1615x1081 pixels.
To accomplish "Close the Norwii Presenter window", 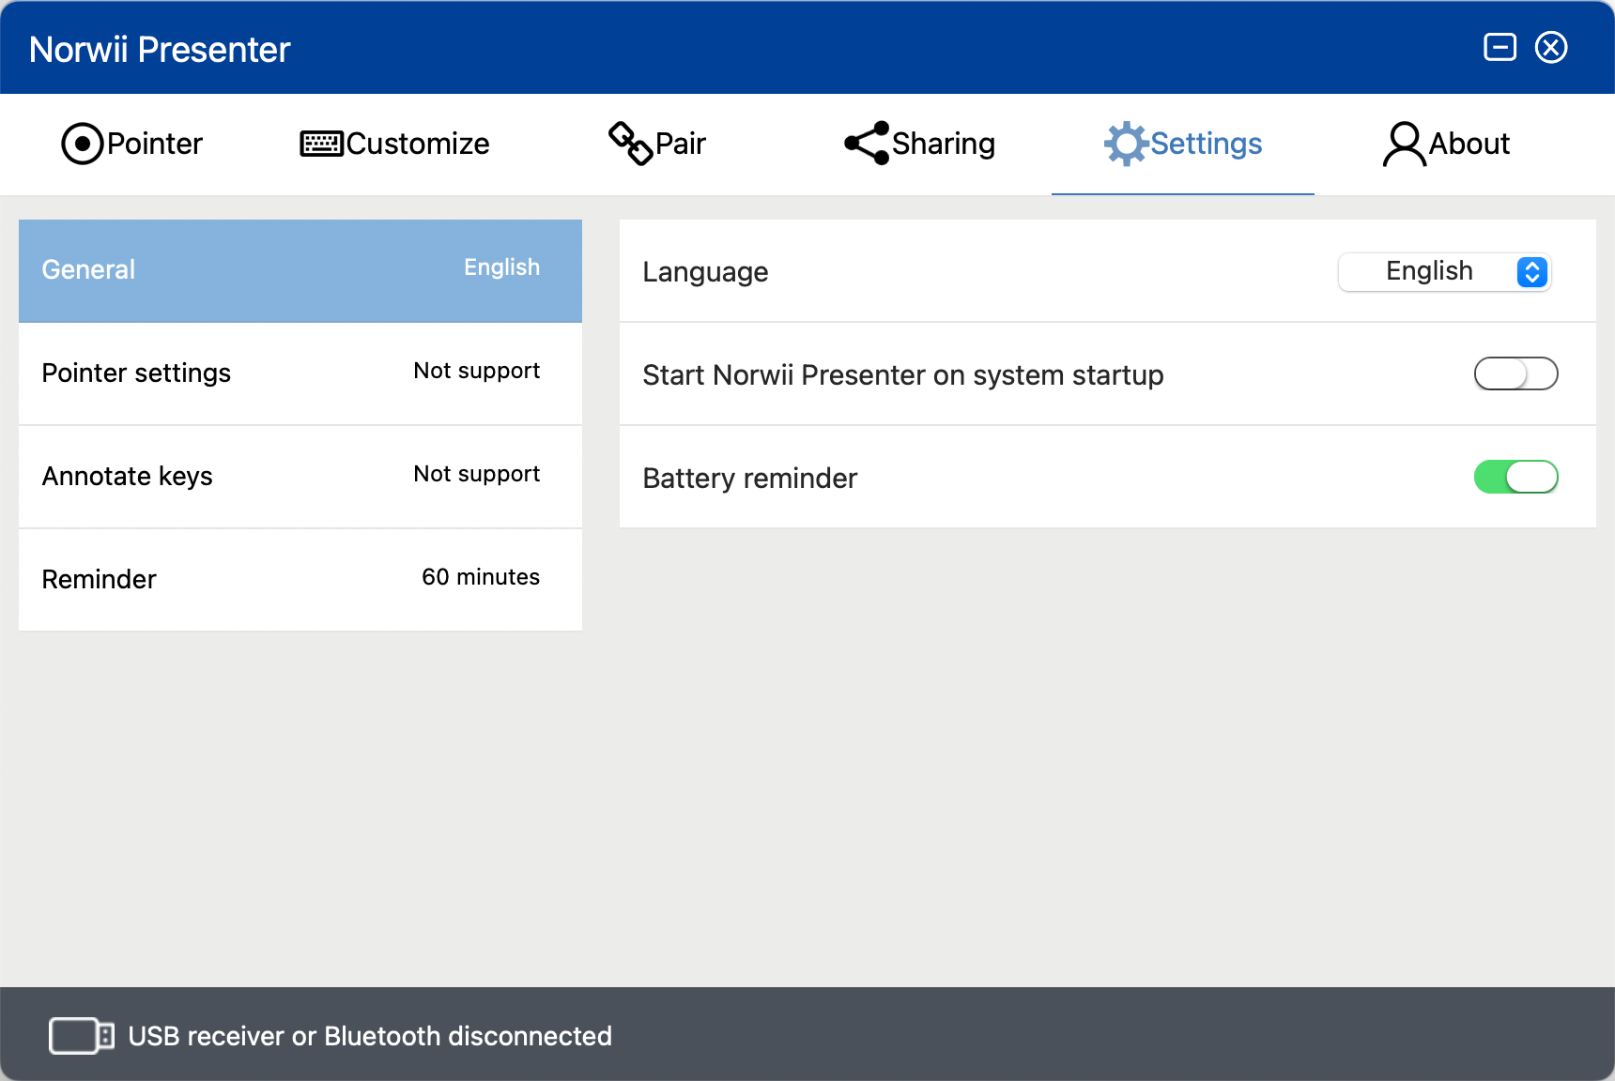I will tap(1551, 47).
